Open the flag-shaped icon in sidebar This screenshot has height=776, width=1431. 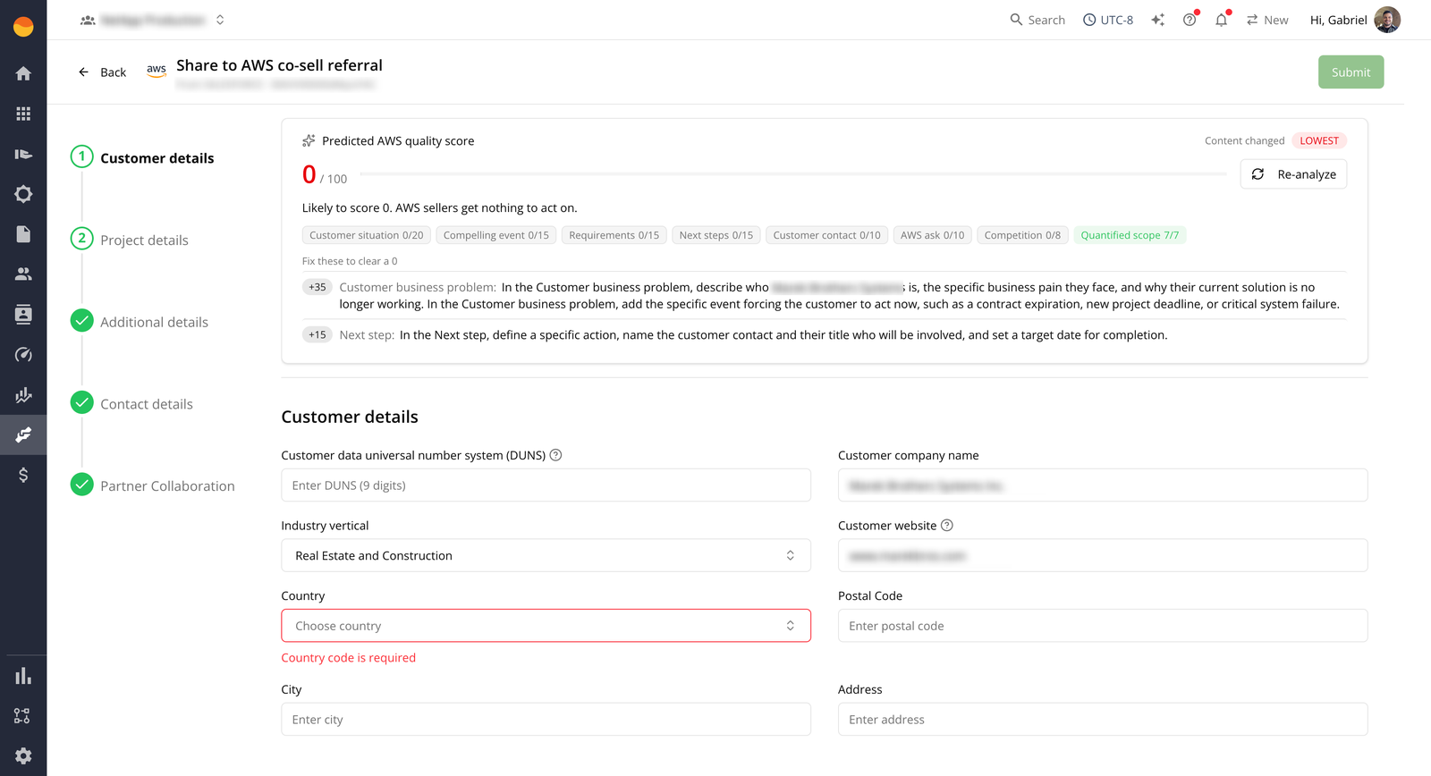(23, 154)
